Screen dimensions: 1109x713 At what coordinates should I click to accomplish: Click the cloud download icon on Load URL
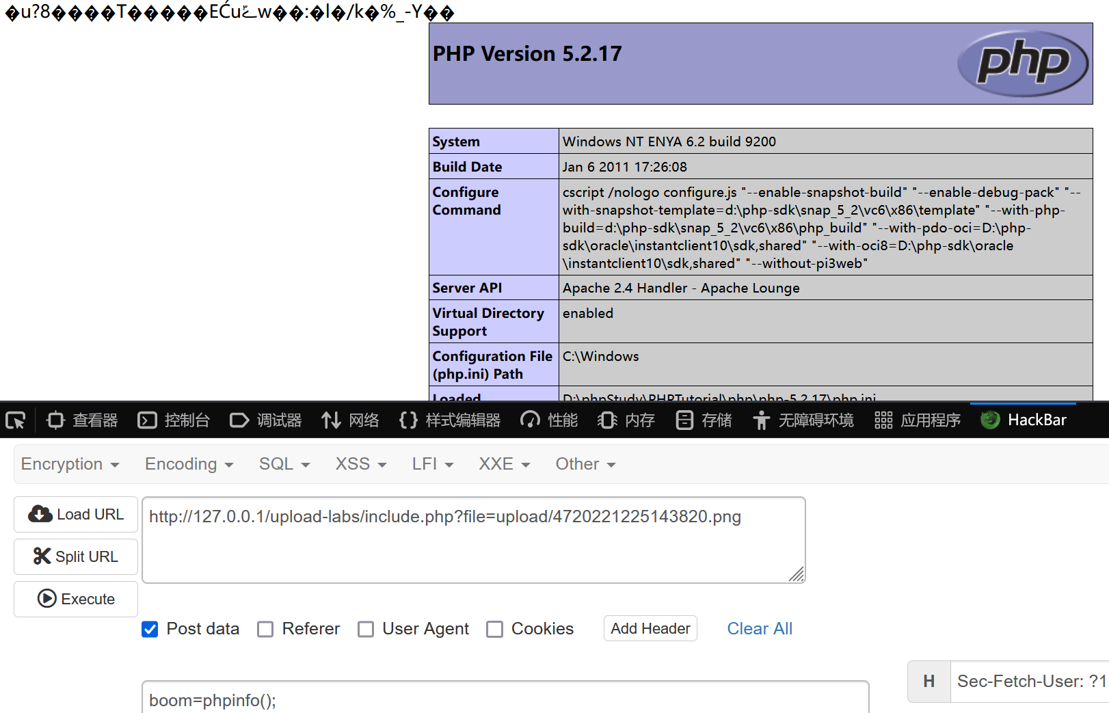click(40, 514)
